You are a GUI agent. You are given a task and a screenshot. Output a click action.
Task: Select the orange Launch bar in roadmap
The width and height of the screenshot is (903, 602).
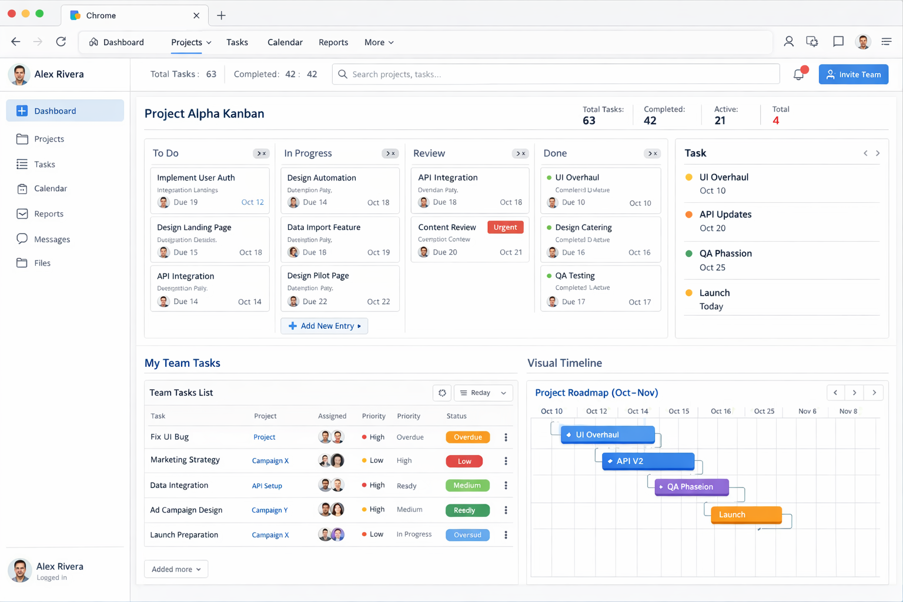point(746,514)
